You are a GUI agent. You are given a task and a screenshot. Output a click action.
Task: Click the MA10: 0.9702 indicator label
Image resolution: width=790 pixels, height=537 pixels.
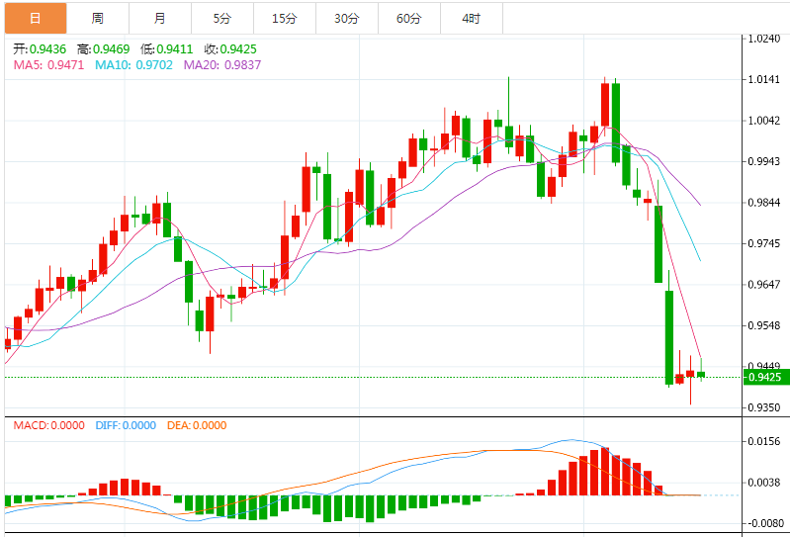[134, 65]
